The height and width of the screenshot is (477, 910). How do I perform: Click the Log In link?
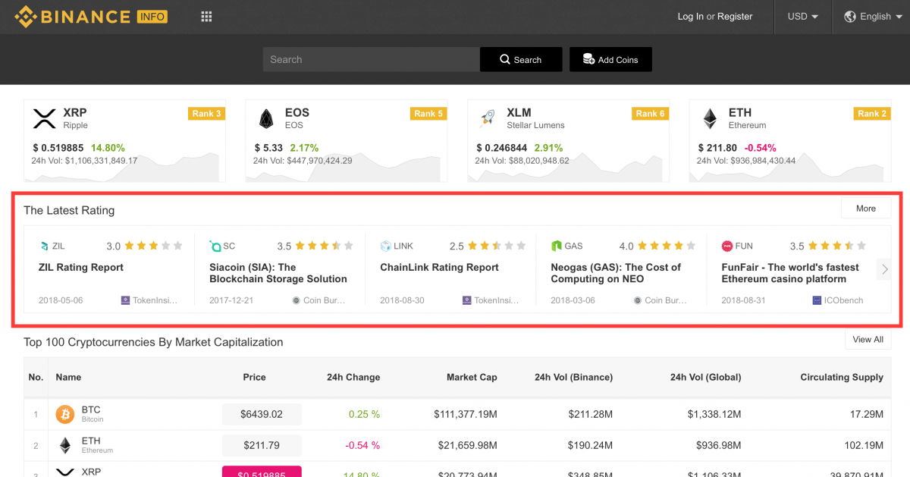pos(690,17)
